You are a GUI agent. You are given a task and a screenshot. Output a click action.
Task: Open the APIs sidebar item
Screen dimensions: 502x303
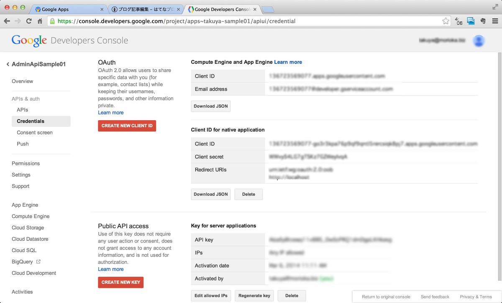pos(23,110)
